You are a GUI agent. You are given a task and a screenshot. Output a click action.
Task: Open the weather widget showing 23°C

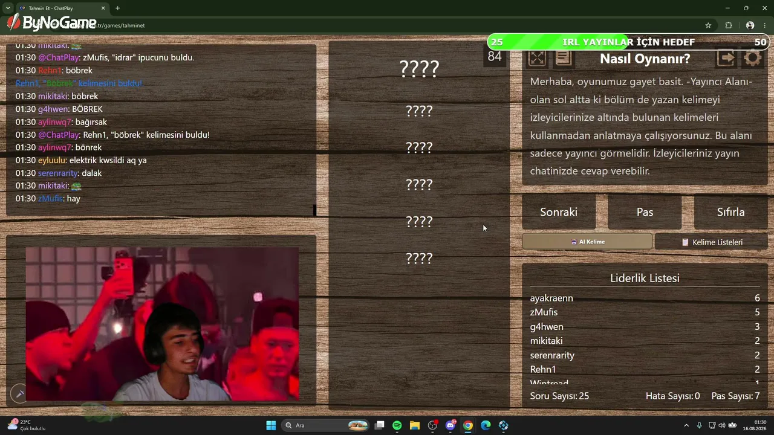[27, 425]
